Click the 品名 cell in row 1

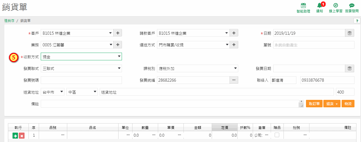[x=93, y=135]
